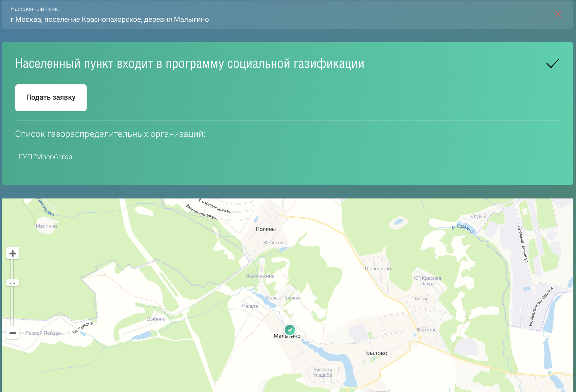
Task: Click the map zoom slider handle
Action: (13, 283)
